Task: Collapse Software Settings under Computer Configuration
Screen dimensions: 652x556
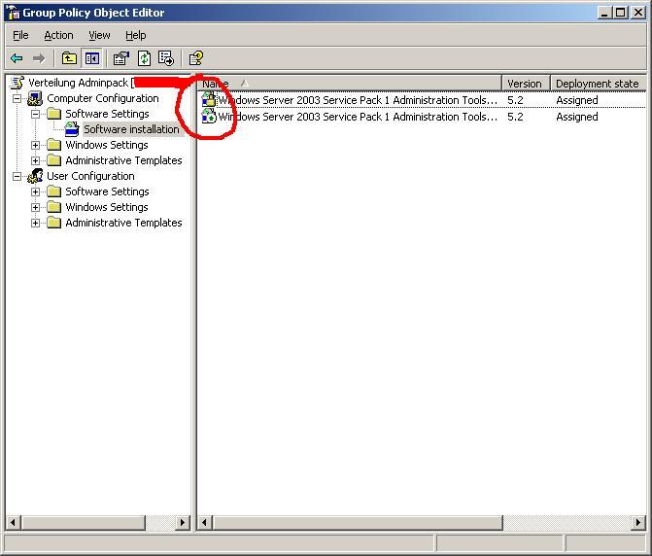Action: coord(35,114)
